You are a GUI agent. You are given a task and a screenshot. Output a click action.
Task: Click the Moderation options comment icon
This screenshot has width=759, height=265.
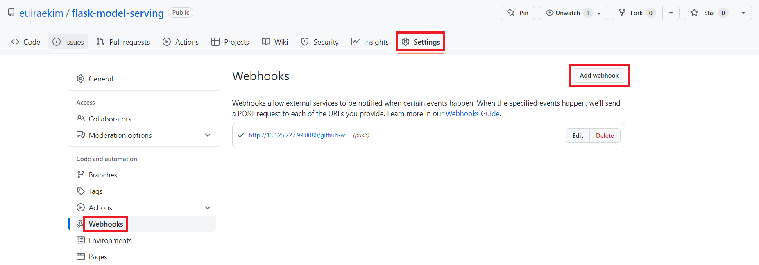coord(81,135)
